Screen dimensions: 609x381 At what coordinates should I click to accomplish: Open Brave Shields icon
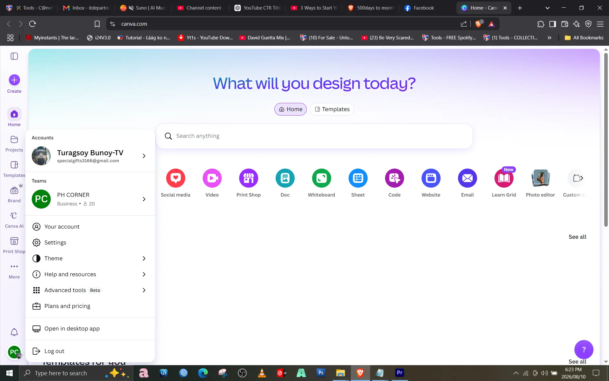[x=478, y=24]
